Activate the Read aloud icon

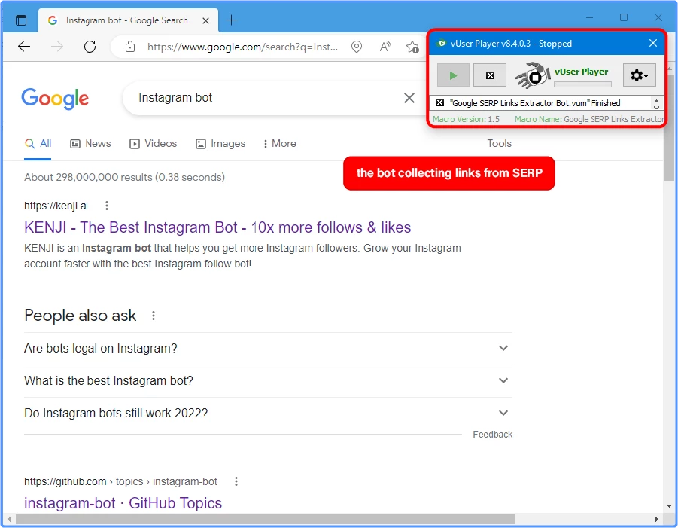tap(385, 47)
